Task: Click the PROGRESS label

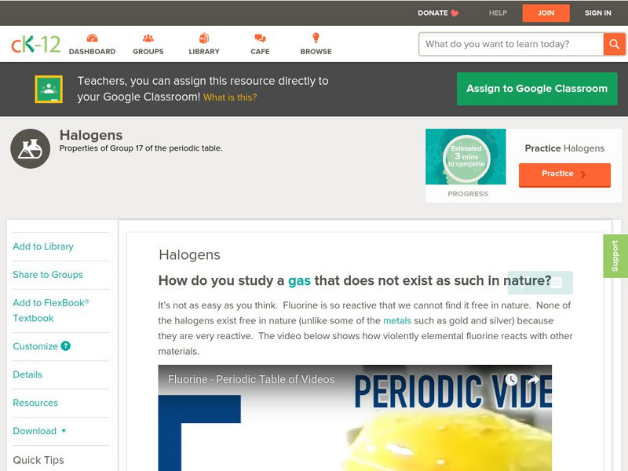Action: click(468, 194)
